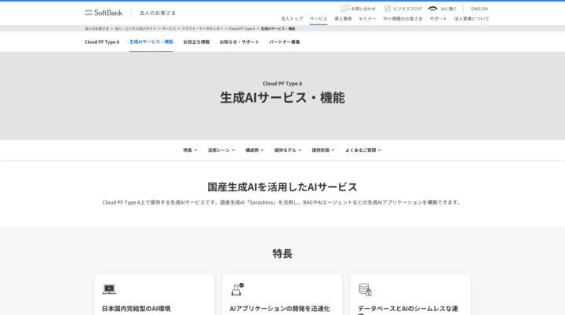Open the 法人トップ menu item
Screen dimensions: 565x315
[x=292, y=19]
